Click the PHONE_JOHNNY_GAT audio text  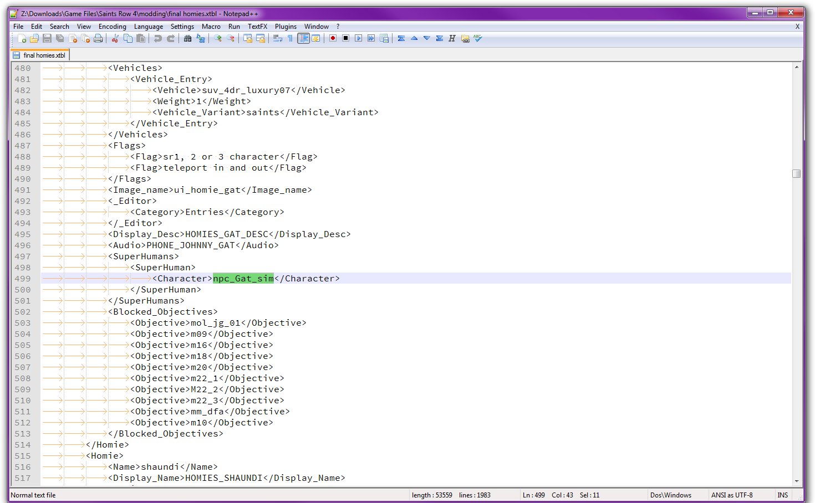191,245
